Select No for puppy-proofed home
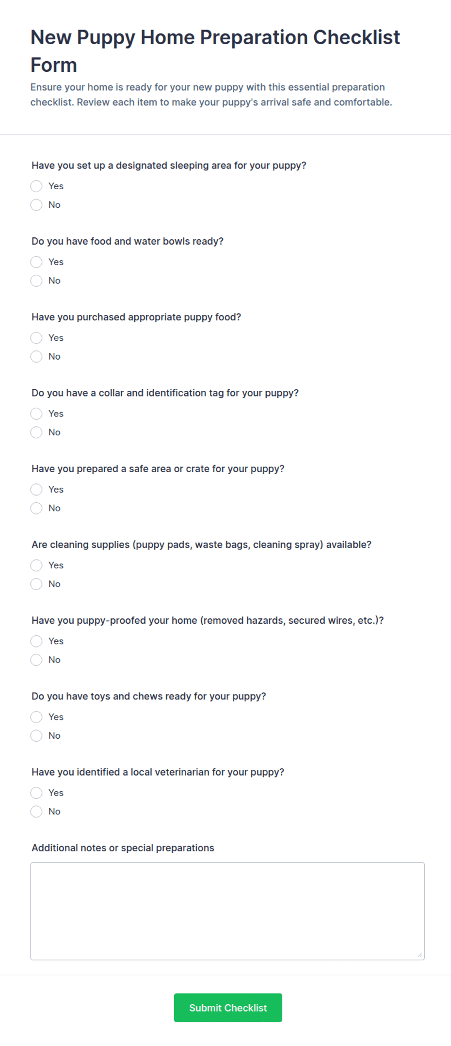This screenshot has height=1046, width=451. tap(36, 660)
